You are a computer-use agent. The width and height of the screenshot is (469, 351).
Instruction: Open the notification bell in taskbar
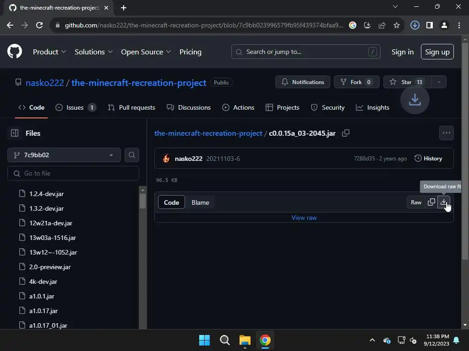457,340
